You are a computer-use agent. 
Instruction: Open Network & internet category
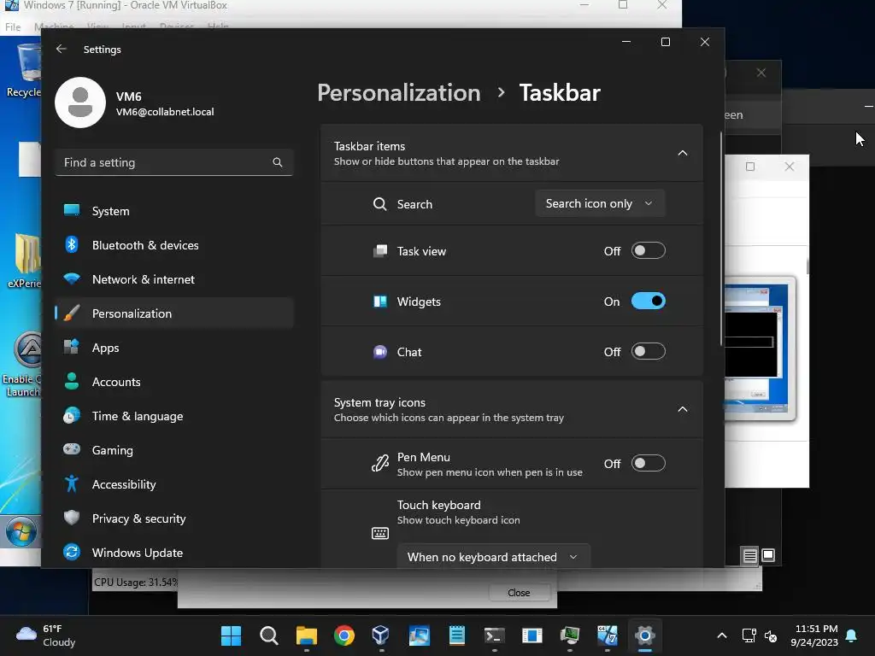[174, 279]
